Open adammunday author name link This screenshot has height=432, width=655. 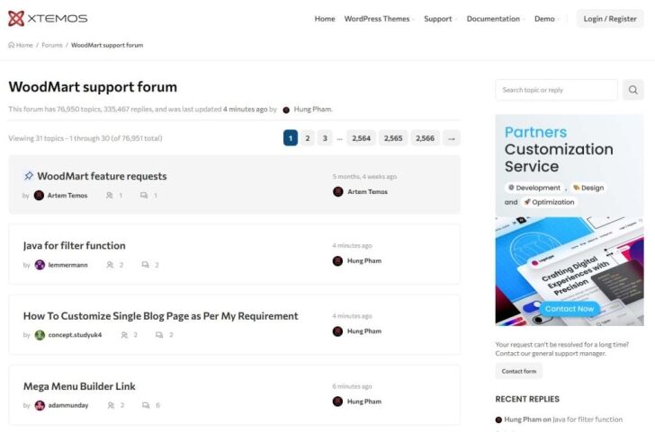point(68,405)
